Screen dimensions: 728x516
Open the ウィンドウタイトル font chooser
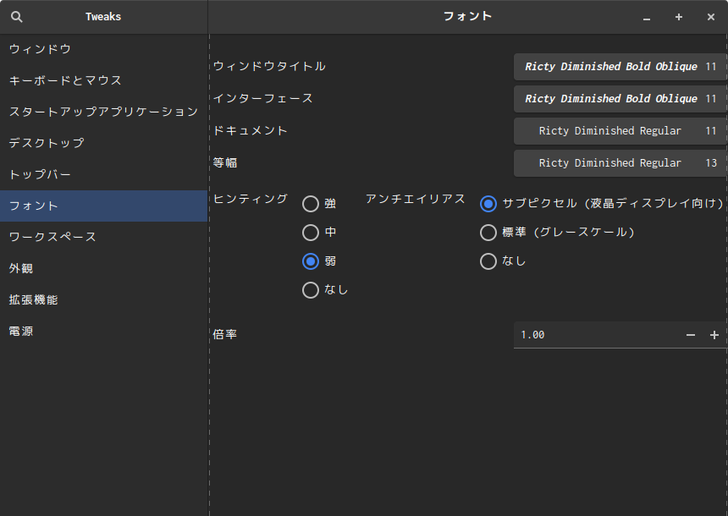coord(619,66)
